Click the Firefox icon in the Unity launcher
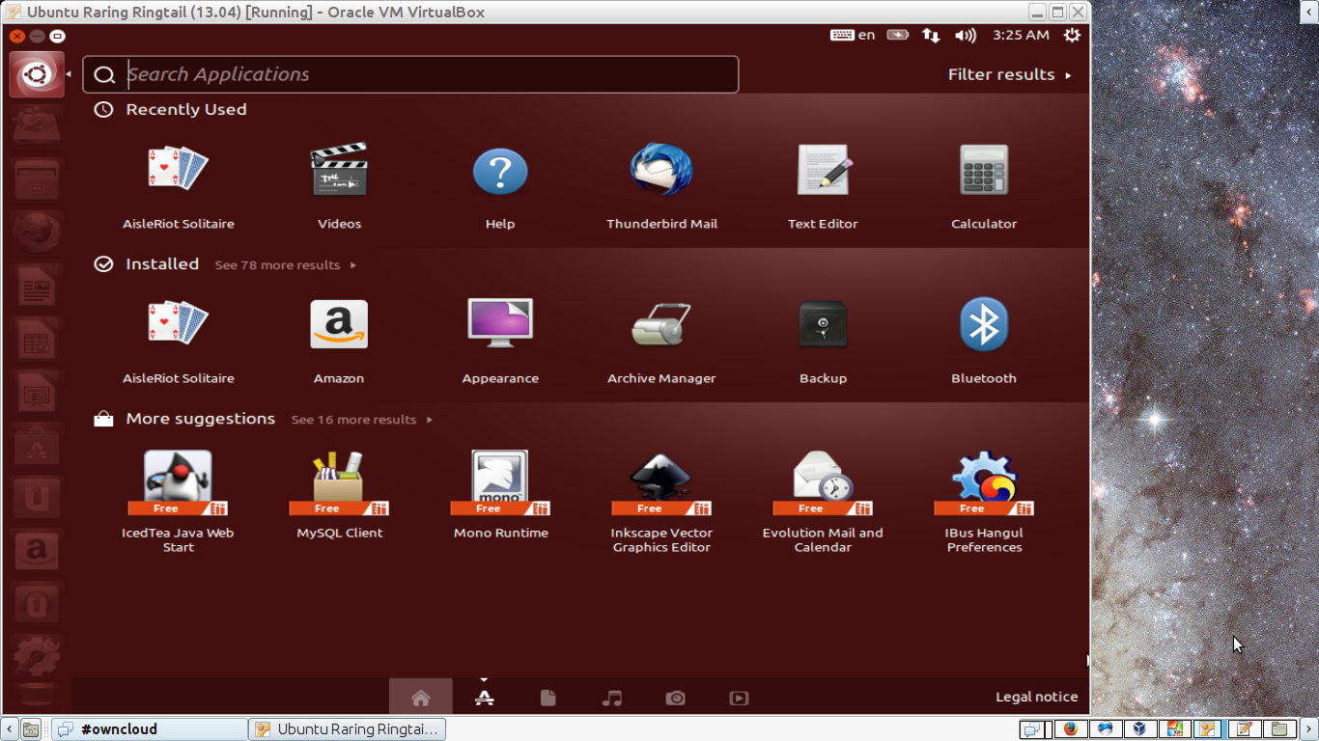The height and width of the screenshot is (741, 1319). (x=37, y=233)
